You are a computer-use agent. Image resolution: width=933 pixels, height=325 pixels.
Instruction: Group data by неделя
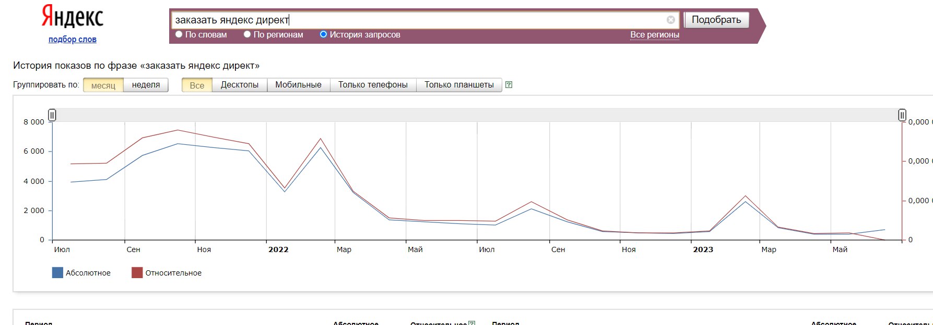tap(146, 85)
